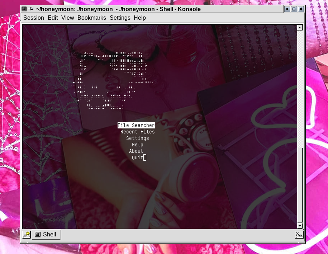Screen dimensions: 328x254
Task: Maximize the Konsole window
Action: [x=294, y=9]
